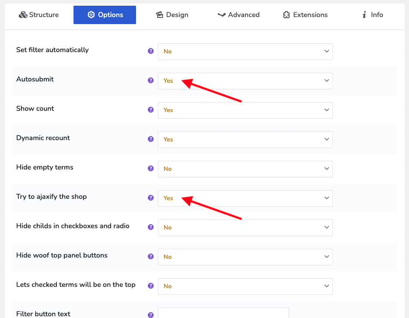The width and height of the screenshot is (409, 318).
Task: Click help icon for Hide woof top panel buttons
Action: tap(150, 256)
